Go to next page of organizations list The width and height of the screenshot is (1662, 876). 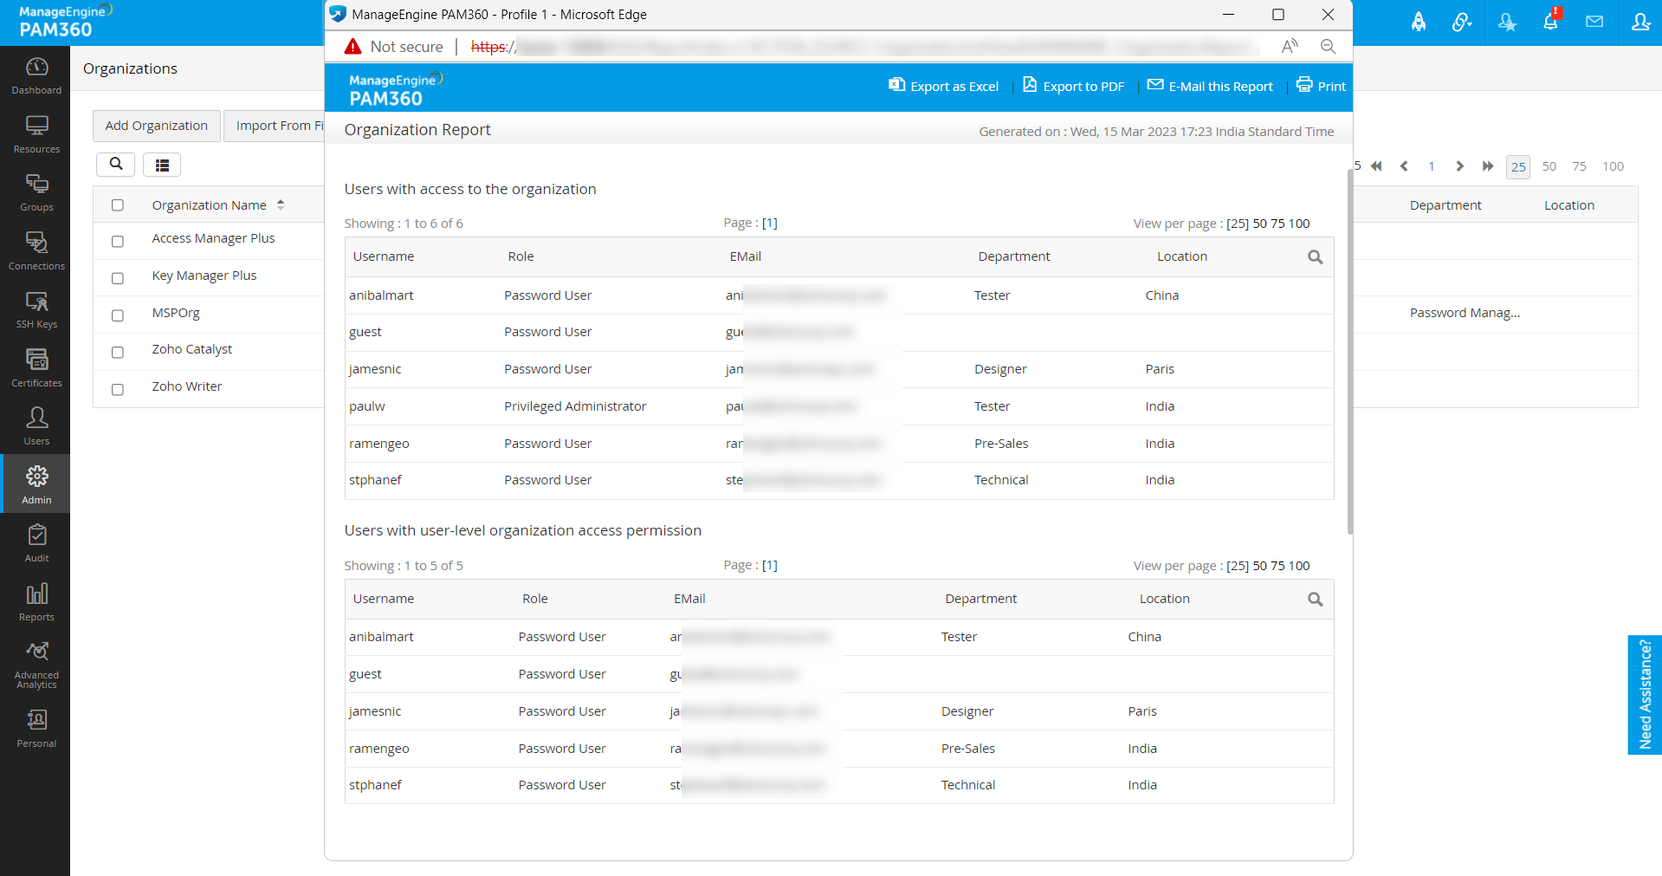click(x=1460, y=166)
